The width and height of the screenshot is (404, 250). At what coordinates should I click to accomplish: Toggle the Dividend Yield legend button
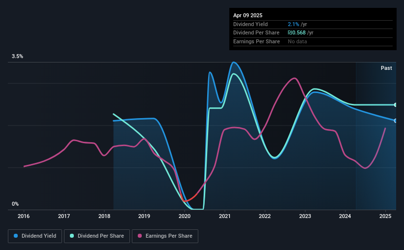[x=35, y=236]
